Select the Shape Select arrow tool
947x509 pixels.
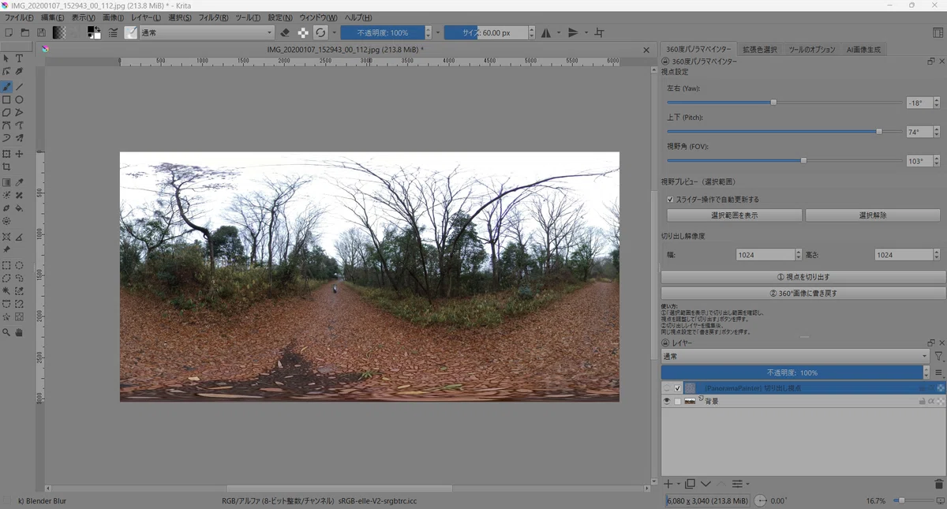[6, 58]
